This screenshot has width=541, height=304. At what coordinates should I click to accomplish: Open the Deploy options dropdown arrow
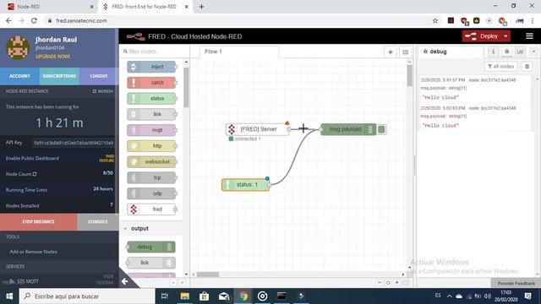[x=505, y=36]
